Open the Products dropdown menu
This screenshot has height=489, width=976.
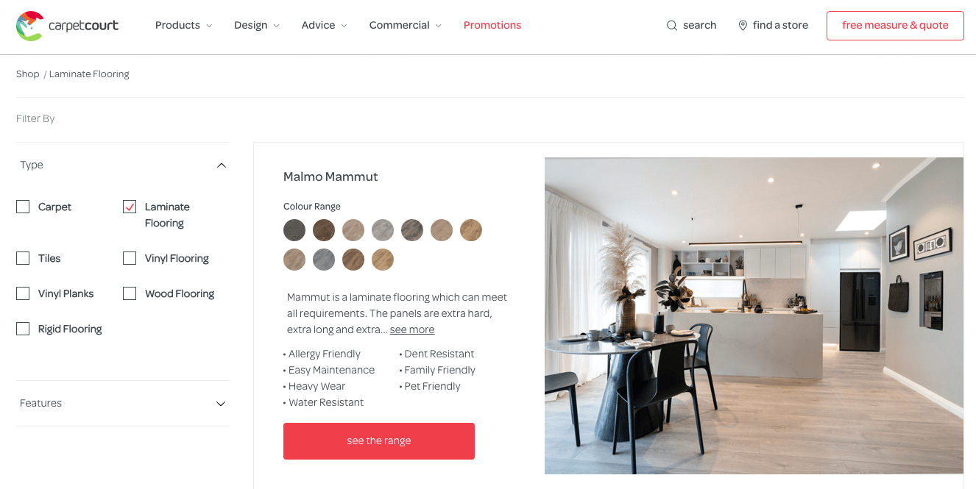(183, 26)
